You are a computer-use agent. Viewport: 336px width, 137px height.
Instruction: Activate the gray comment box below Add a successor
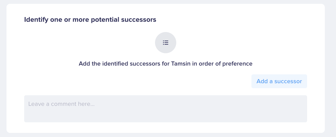(x=166, y=109)
